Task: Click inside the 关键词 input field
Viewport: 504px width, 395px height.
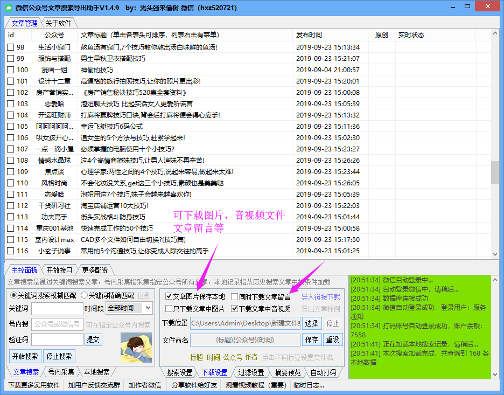Action: (x=57, y=308)
